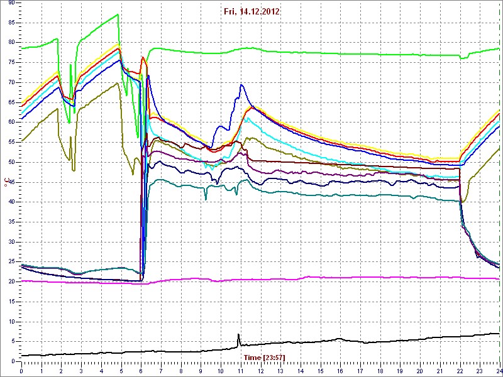Click hour 11 on the time axis

pos(241,371)
